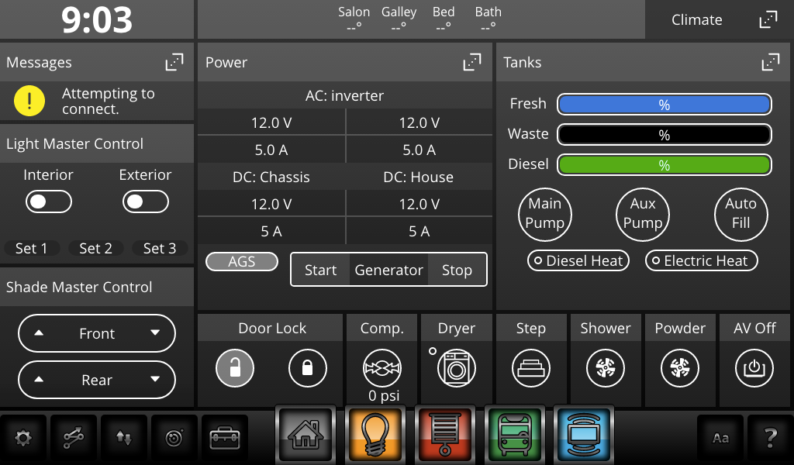This screenshot has width=794, height=465.
Task: Click the Generator label between Start and Stop
Action: click(x=388, y=270)
